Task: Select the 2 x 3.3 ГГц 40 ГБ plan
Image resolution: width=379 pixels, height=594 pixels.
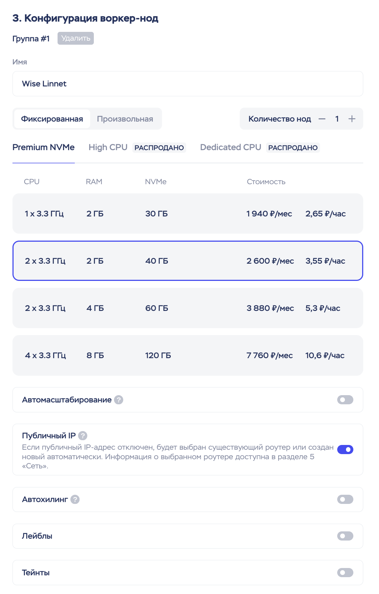Action: [188, 261]
